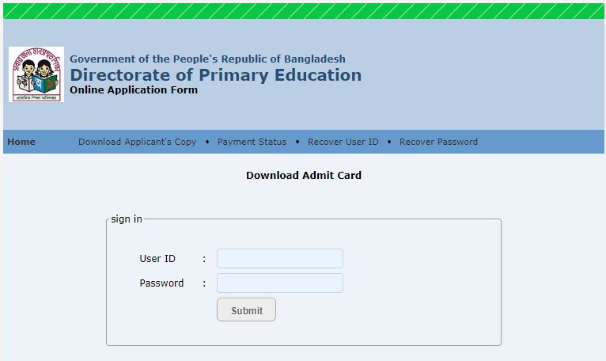Go to the Home page
This screenshot has height=361, width=606.
pyautogui.click(x=21, y=142)
